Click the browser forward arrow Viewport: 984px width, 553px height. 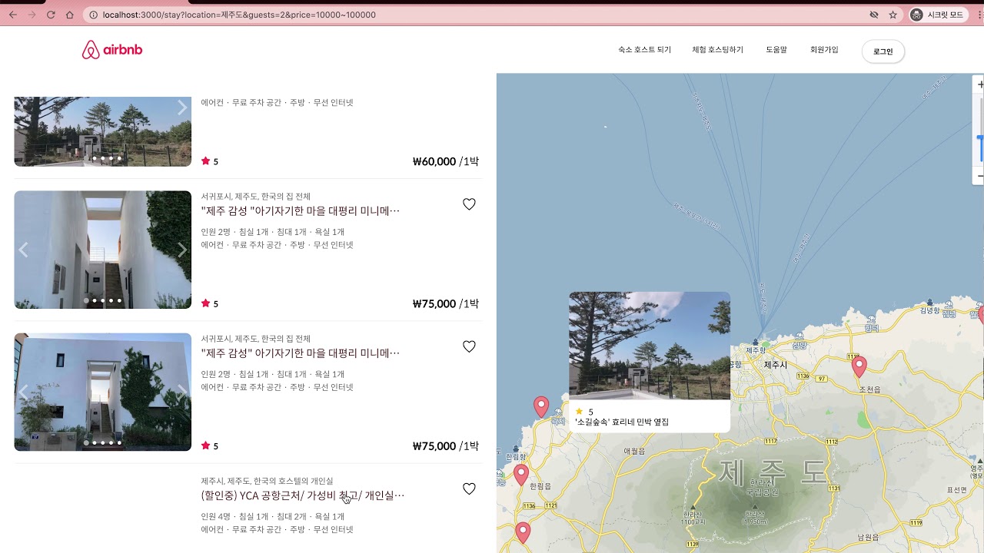click(32, 15)
